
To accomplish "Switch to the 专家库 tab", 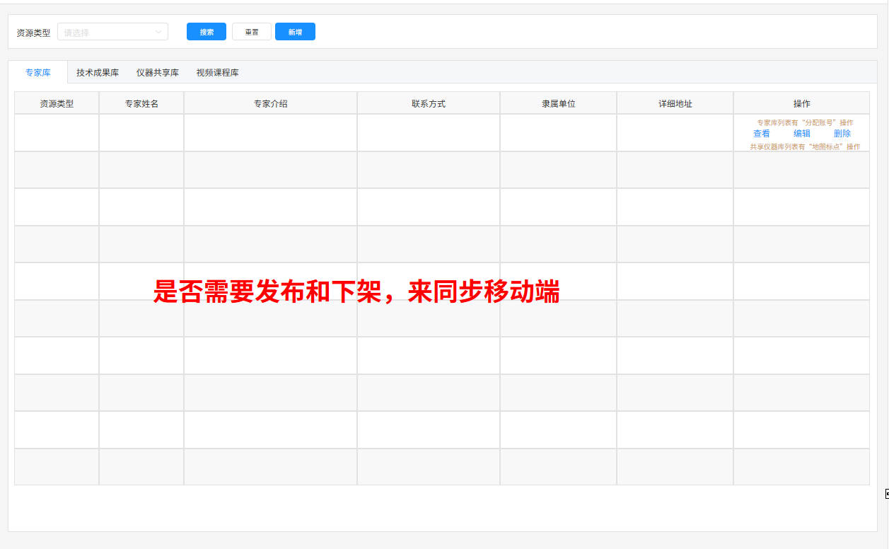I will click(38, 72).
